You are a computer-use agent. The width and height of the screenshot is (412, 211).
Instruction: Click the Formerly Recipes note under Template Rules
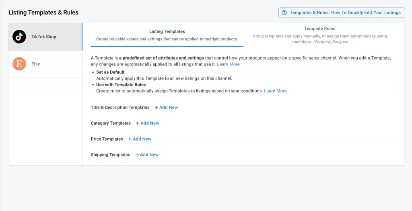[331, 42]
